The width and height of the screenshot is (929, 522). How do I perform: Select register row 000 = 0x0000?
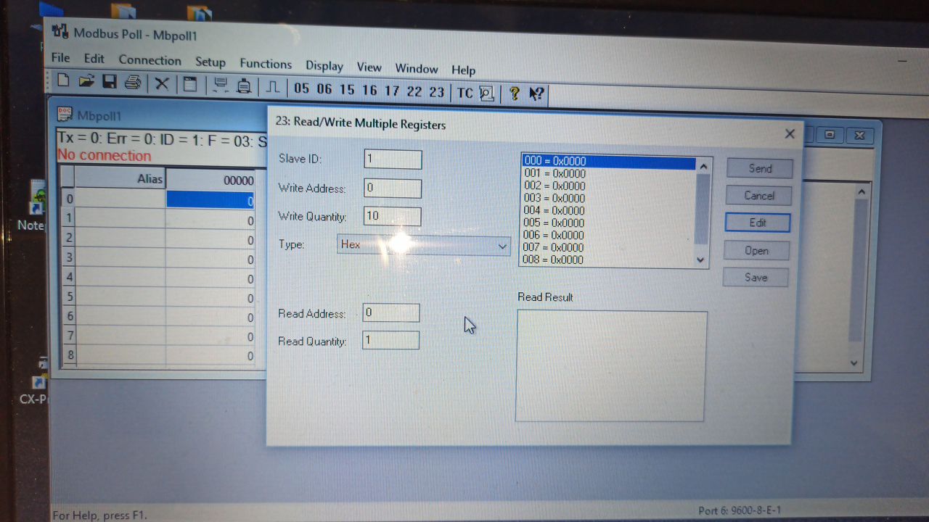click(608, 162)
